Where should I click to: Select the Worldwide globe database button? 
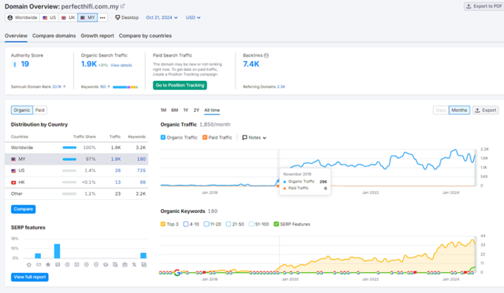22,18
